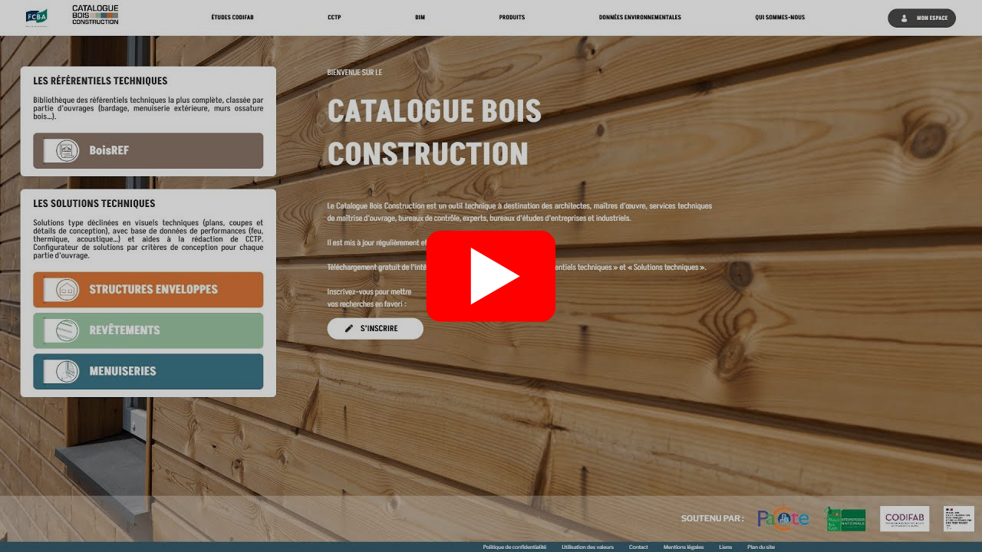Open the Liens footer link

pyautogui.click(x=726, y=547)
